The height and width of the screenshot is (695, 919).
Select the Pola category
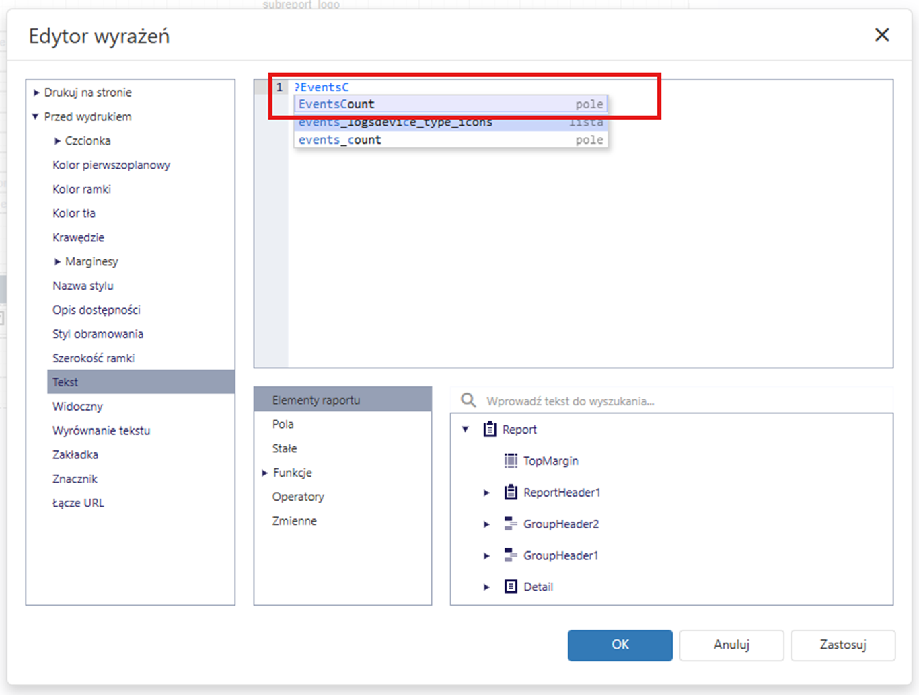[x=283, y=424]
